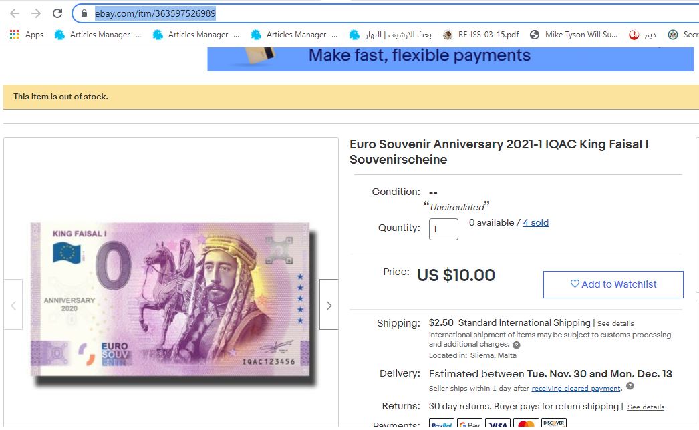Viewport: 699px width, 430px height.
Task: Click the browser forward arrow
Action: click(36, 13)
